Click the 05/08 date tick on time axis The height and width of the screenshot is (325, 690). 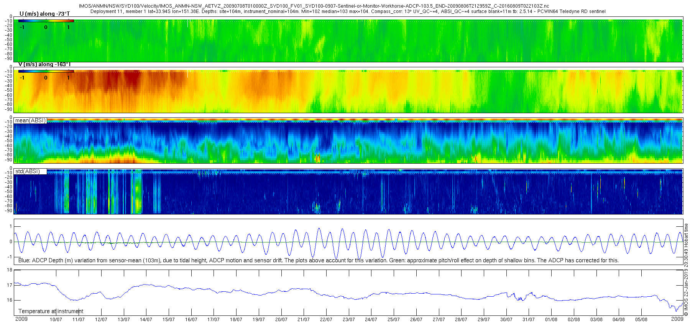coord(641,320)
